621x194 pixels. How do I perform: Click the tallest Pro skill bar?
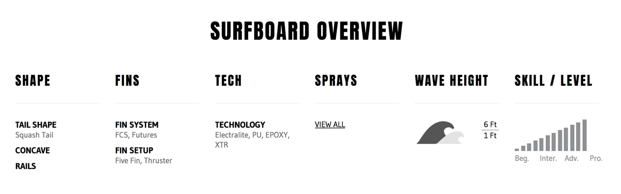click(585, 135)
